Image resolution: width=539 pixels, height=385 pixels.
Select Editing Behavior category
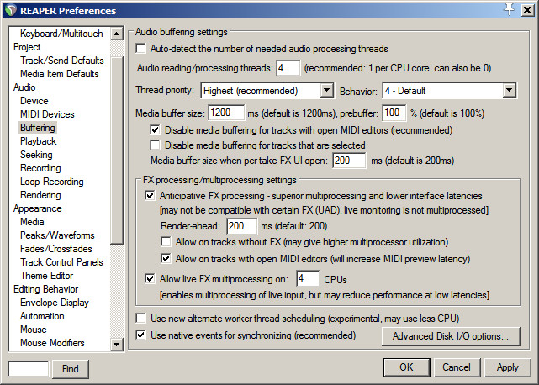[x=45, y=289]
